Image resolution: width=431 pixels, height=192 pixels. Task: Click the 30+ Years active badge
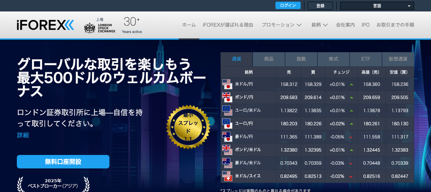132,25
